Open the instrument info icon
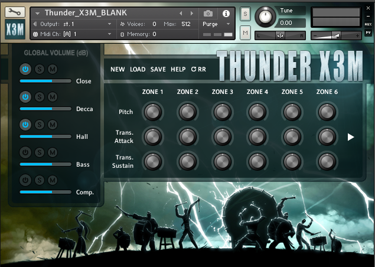The image size is (375, 267). coord(226,13)
